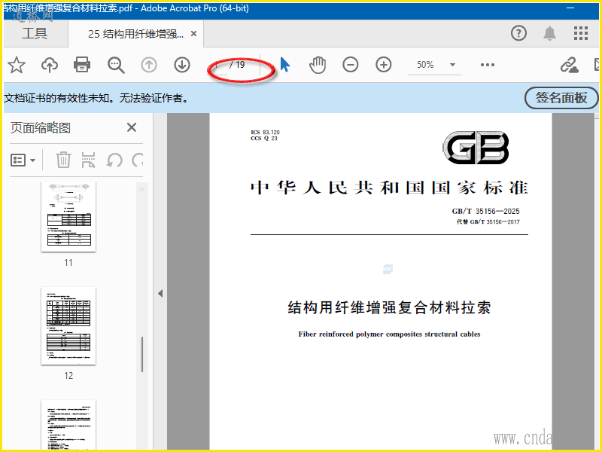
Task: Click the total page count / 19
Action: click(x=237, y=65)
